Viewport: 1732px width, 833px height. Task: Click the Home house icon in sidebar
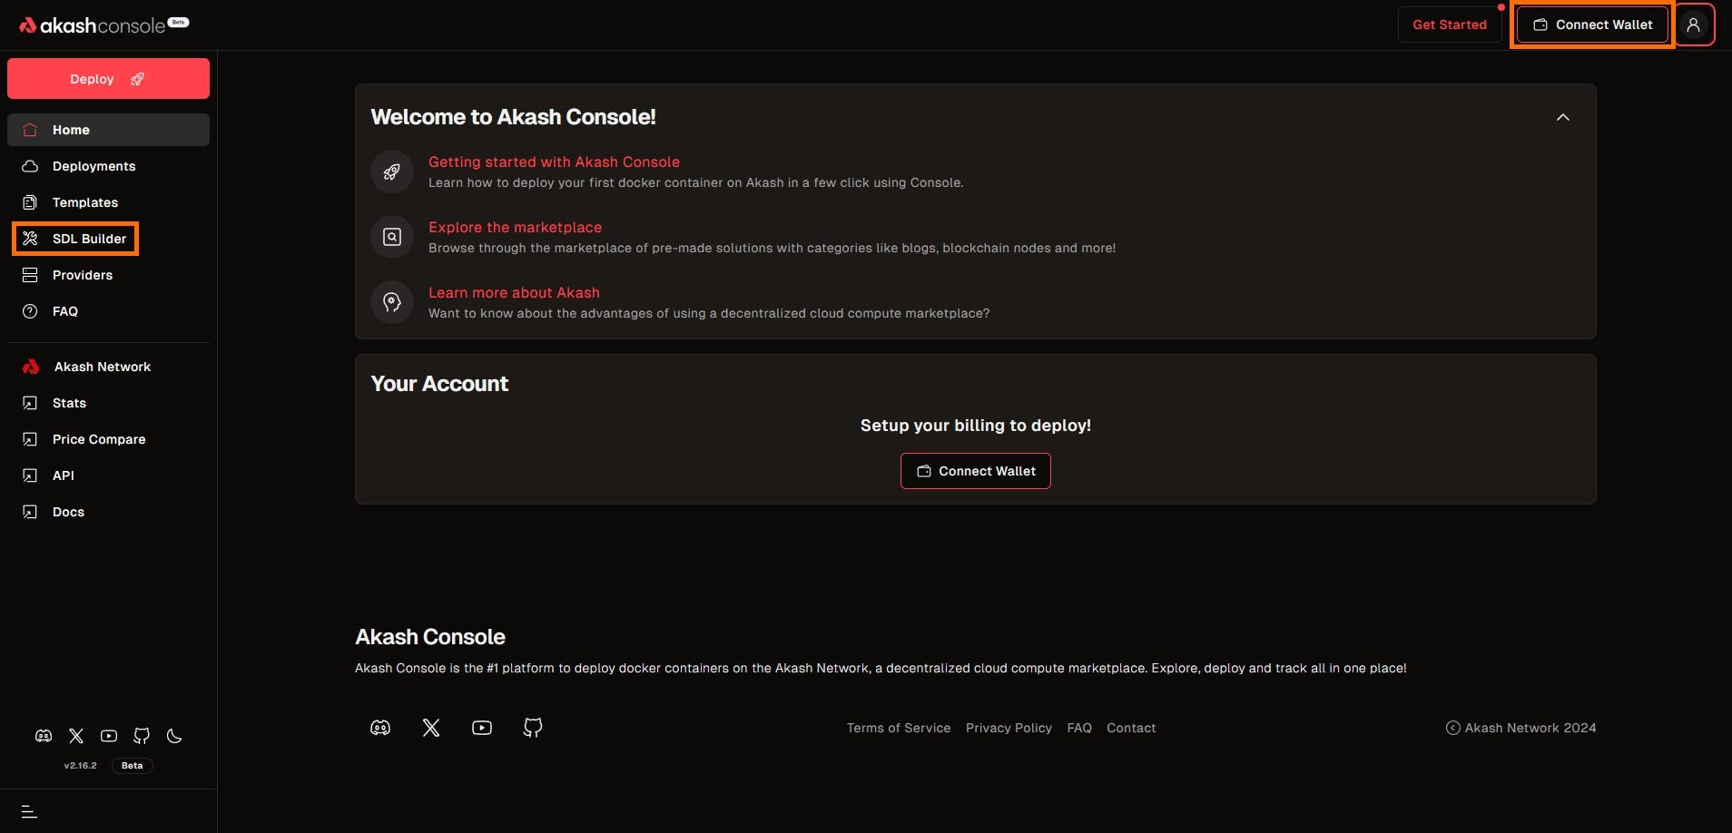pos(30,130)
